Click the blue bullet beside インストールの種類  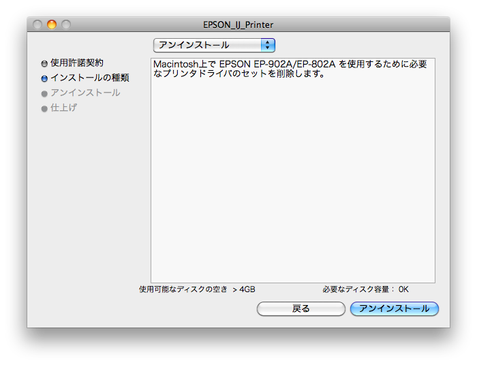(x=44, y=78)
